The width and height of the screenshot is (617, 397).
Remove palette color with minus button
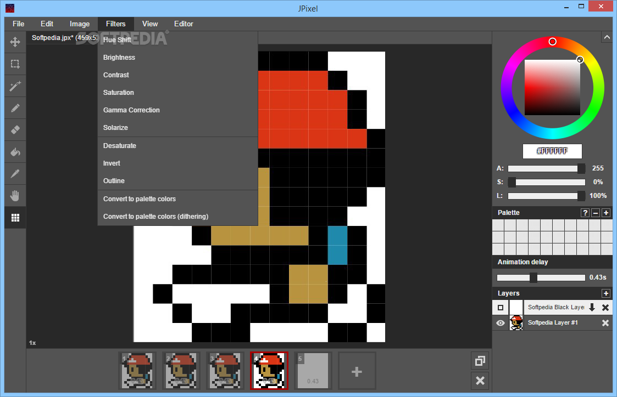click(596, 212)
